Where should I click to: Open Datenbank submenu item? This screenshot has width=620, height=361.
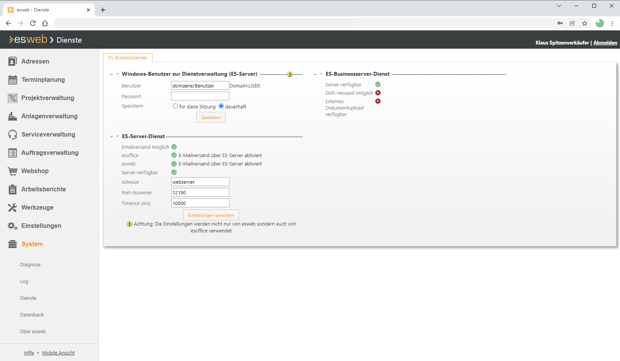32,315
